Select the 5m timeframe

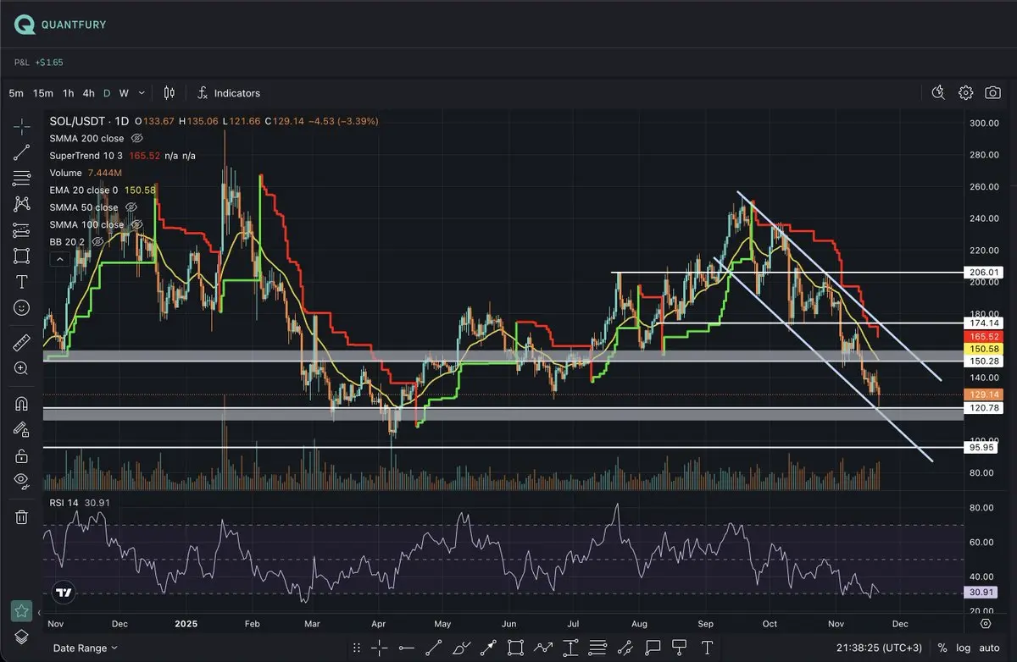pos(16,93)
